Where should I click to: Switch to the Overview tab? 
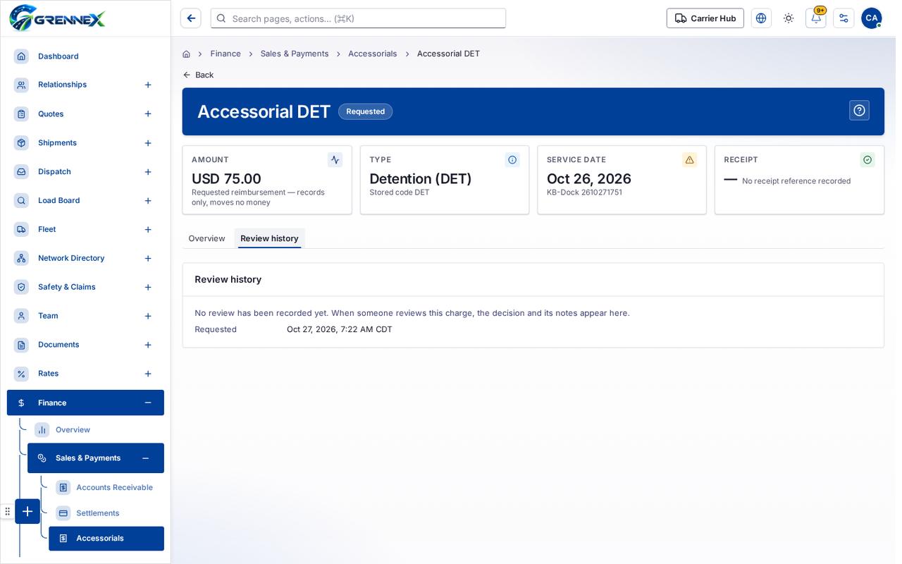(206, 238)
